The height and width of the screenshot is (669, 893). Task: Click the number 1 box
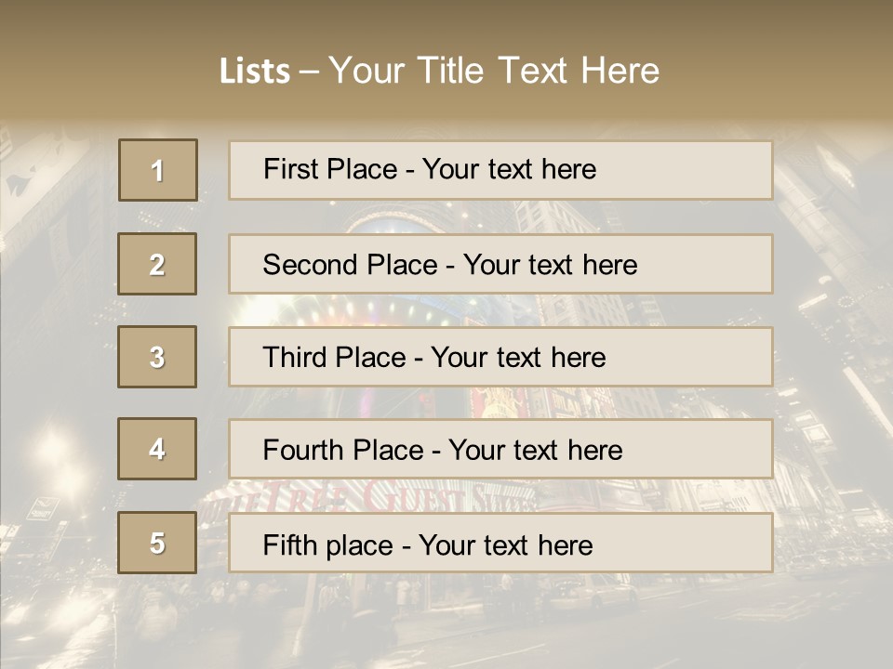158,170
